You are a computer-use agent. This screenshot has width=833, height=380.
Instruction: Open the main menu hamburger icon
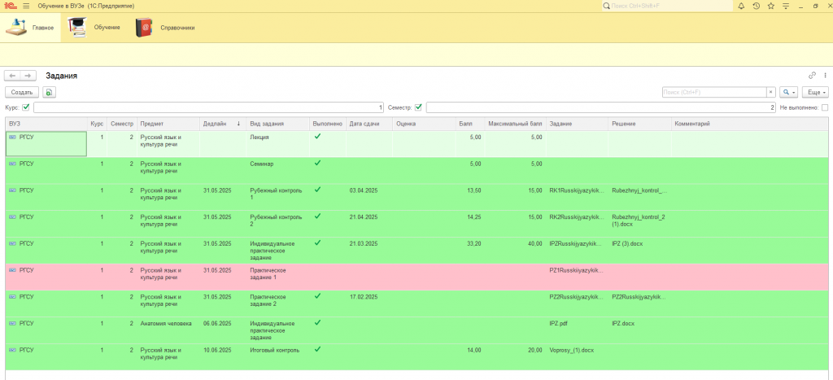coord(26,6)
